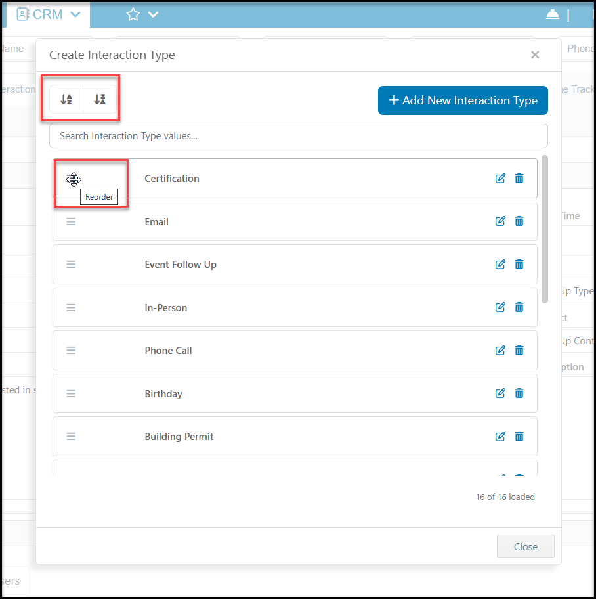Expand the CRM module dropdown
This screenshot has height=599, width=596.
tap(75, 14)
